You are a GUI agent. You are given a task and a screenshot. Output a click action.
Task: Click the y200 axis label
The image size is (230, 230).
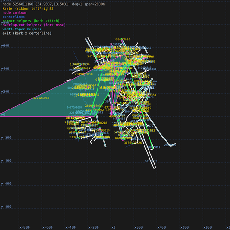[5, 92]
